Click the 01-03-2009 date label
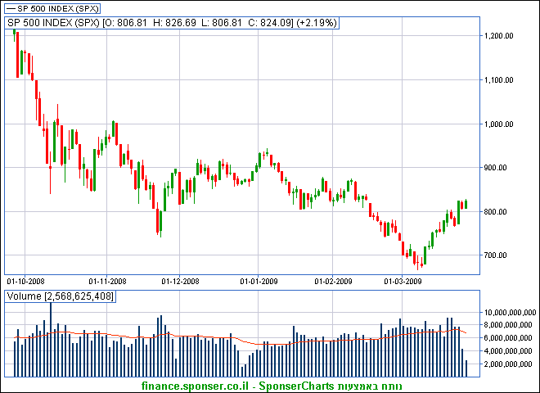540x393 pixels. [403, 282]
